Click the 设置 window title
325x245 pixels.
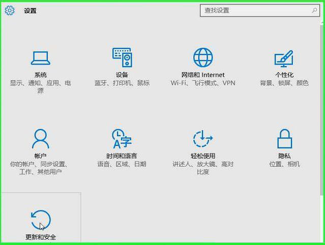pos(30,11)
